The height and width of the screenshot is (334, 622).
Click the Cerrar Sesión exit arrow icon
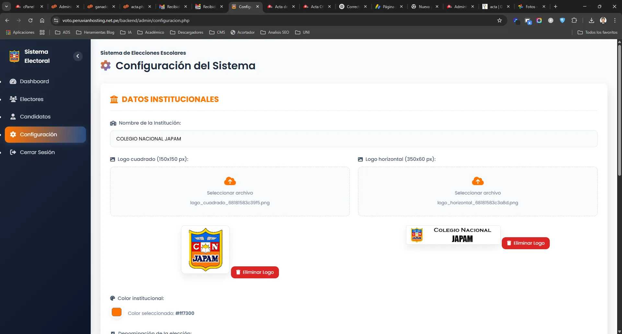[13, 152]
